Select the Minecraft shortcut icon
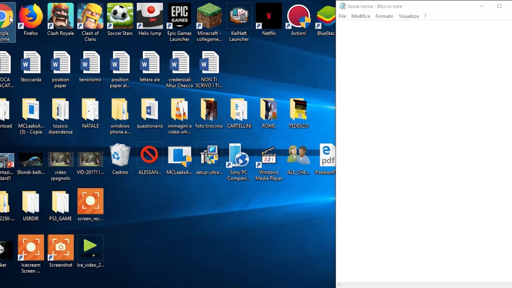The height and width of the screenshot is (288, 512). [x=209, y=22]
